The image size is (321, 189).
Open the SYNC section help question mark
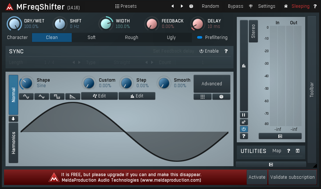pyautogui.click(x=226, y=51)
